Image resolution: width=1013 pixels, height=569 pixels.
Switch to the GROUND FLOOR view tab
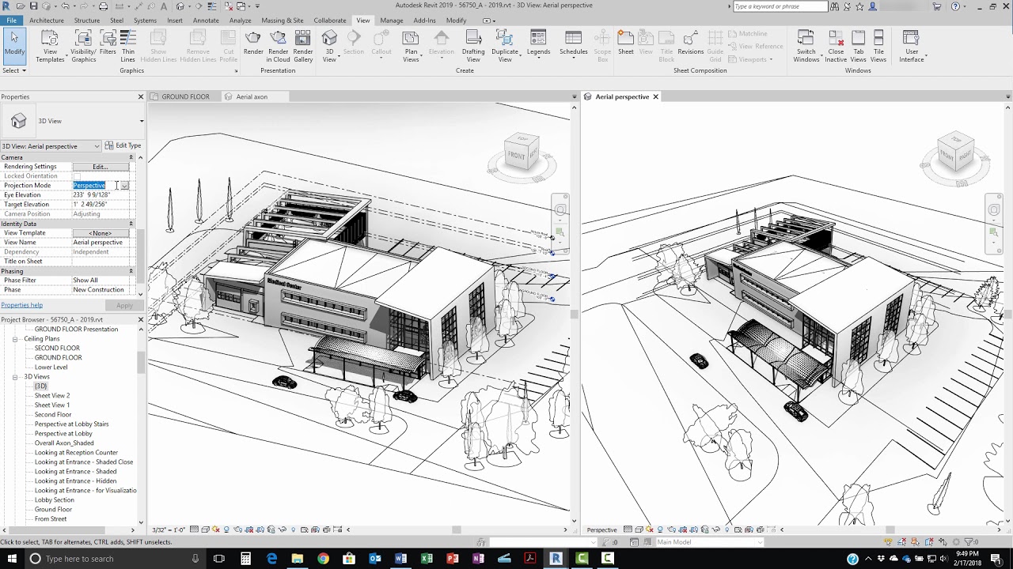[188, 96]
